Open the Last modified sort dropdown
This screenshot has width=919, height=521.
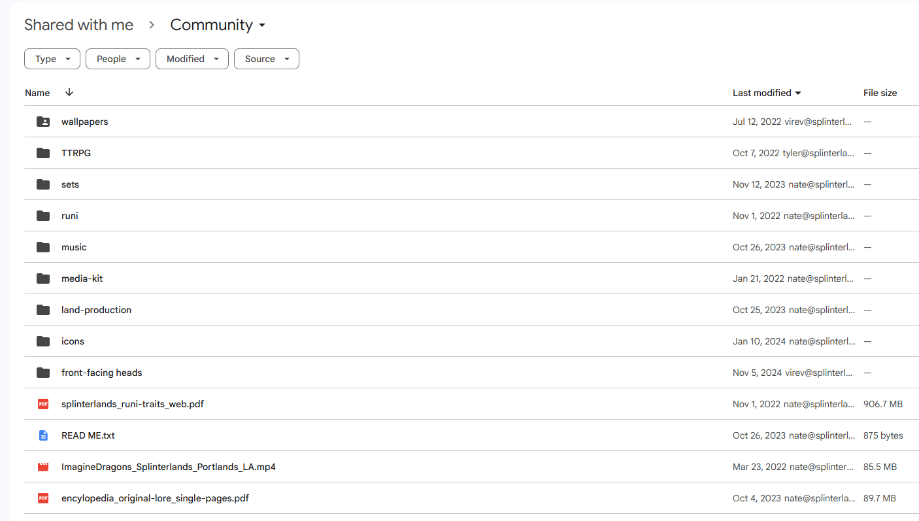pyautogui.click(x=767, y=93)
